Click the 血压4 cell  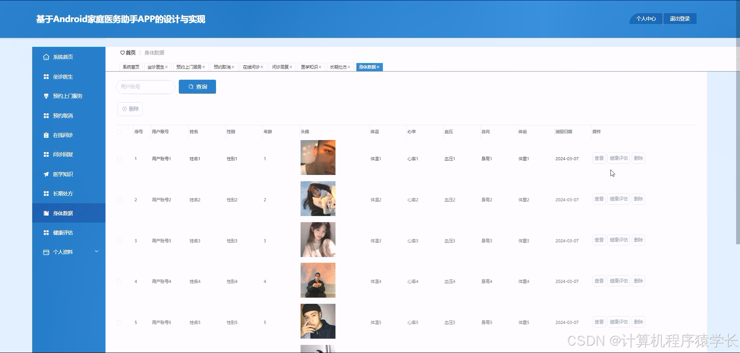tap(450, 282)
